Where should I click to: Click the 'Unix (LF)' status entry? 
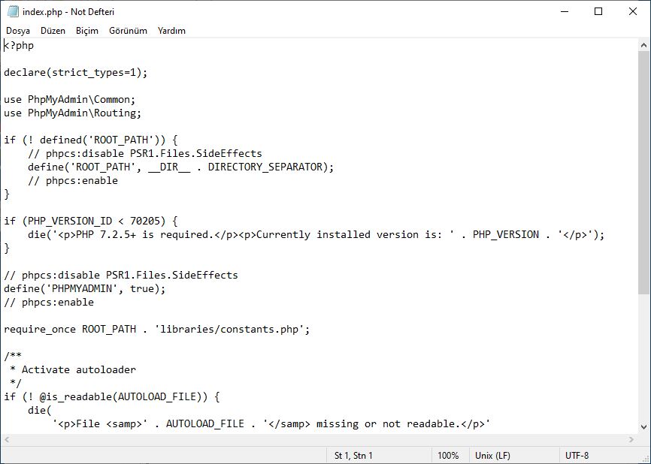tap(492, 455)
